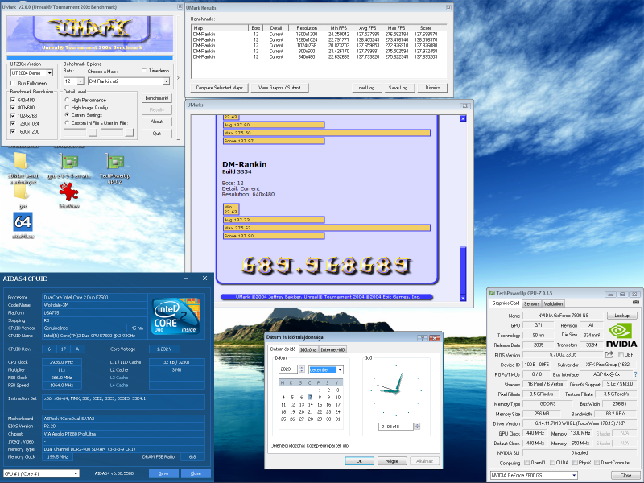Screen dimensions: 644x483
Task: Click the time stepper in date dialog
Action: [x=417, y=427]
